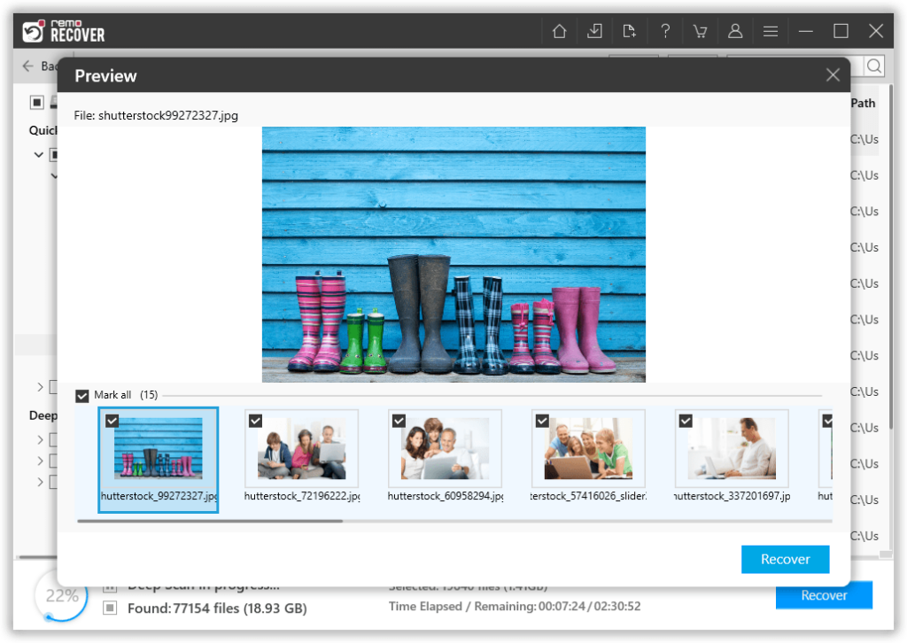The height and width of the screenshot is (643, 907).
Task: Click the Recover button inside Preview dialog
Action: [785, 559]
